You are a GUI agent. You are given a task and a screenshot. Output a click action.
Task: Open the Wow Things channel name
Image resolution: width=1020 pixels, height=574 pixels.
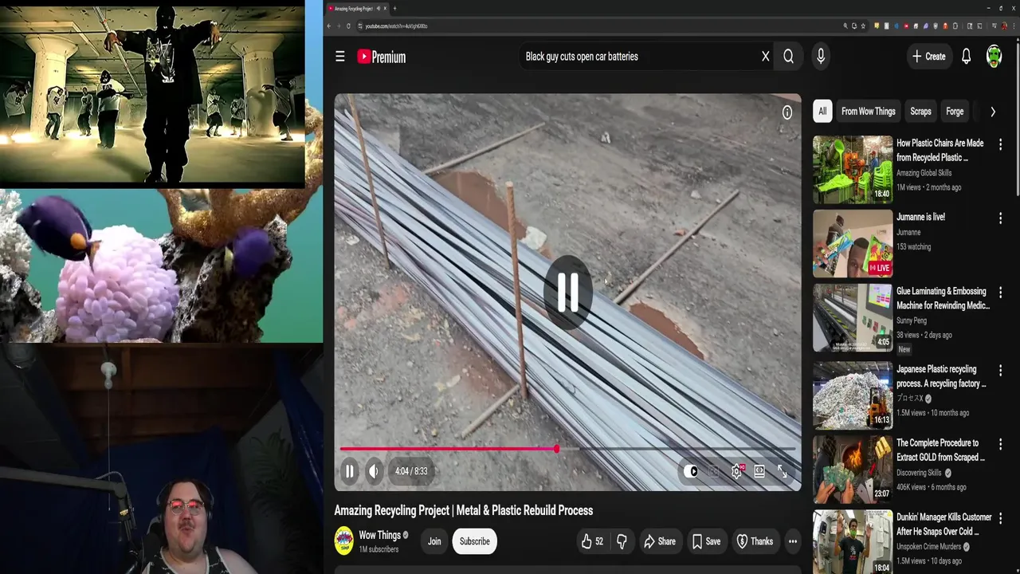point(379,535)
